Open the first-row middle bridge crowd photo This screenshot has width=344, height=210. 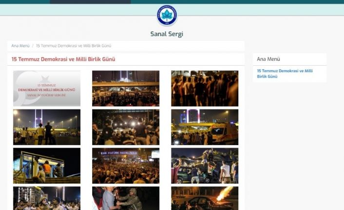pyautogui.click(x=126, y=88)
